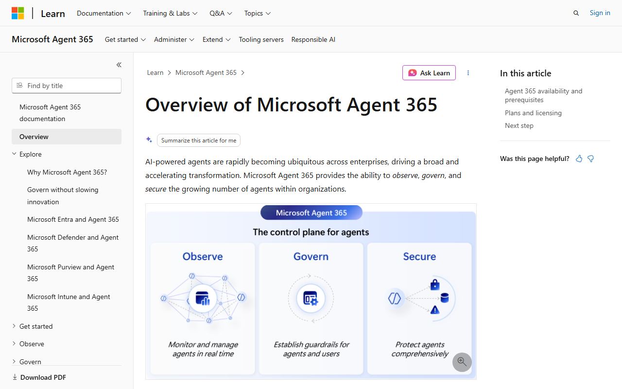The height and width of the screenshot is (389, 622).
Task: Open the Topics dropdown menu
Action: coord(258,13)
